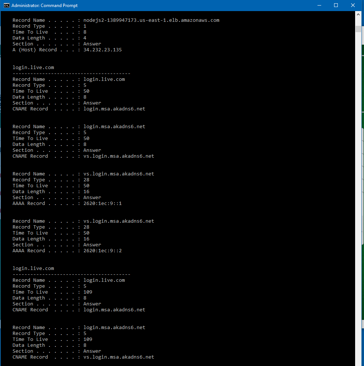Image resolution: width=364 pixels, height=366 pixels.
Task: Maximize the Command Prompt window
Action: coord(336,5)
